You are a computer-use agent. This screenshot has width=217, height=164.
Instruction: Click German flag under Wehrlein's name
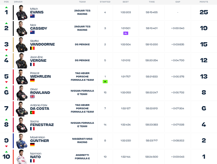[x=32, y=80]
